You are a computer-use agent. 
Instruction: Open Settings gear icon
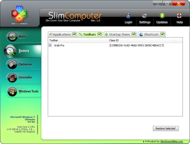point(144,16)
